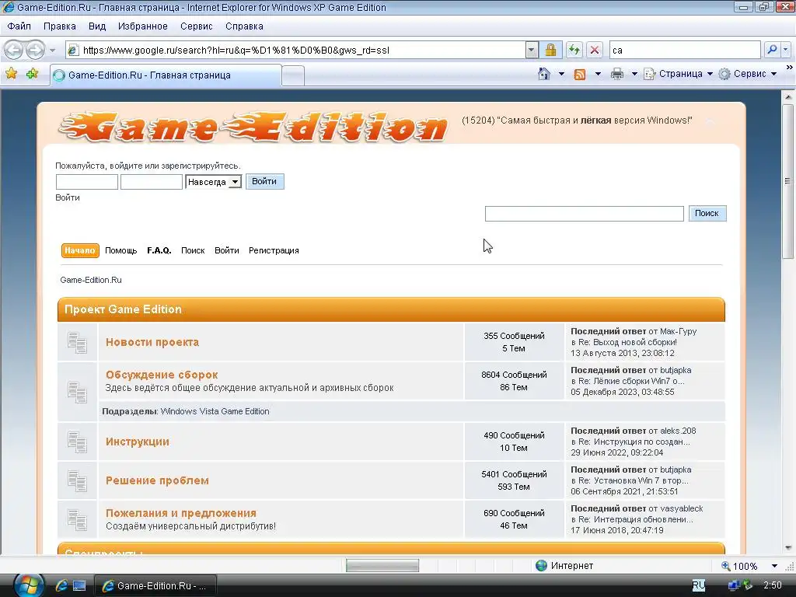Click the board icon beside Инструкции
This screenshot has height=597, width=796.
click(x=77, y=442)
